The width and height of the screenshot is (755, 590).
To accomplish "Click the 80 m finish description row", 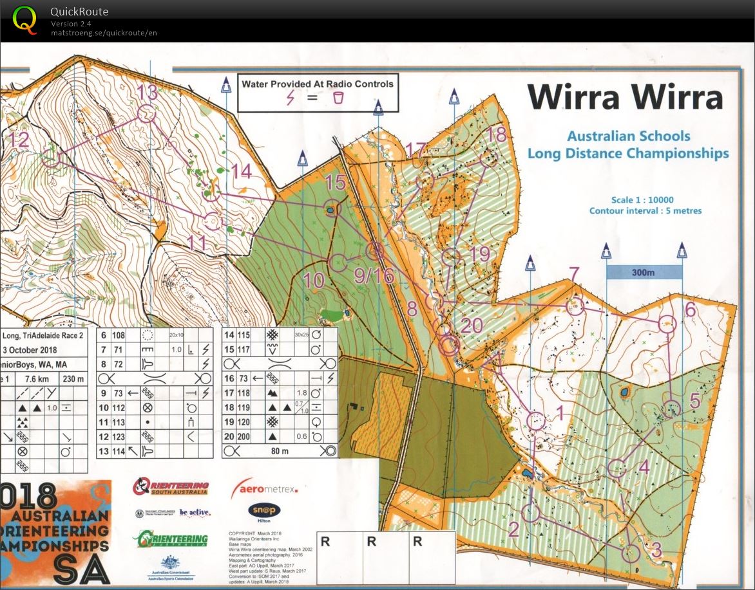I will [280, 451].
